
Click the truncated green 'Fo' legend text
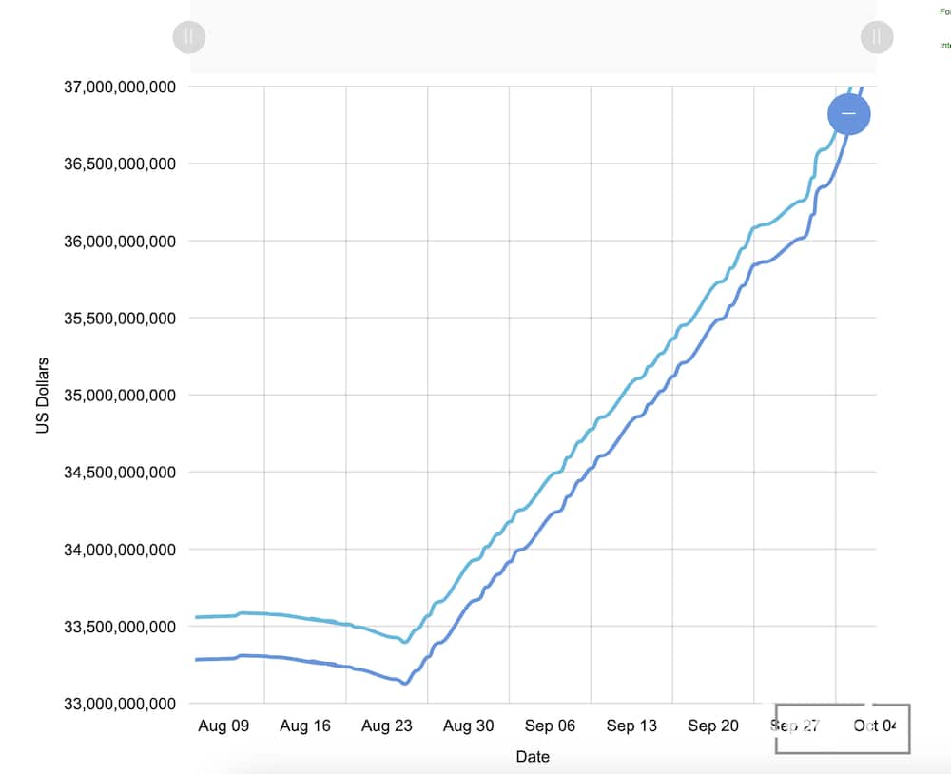944,12
